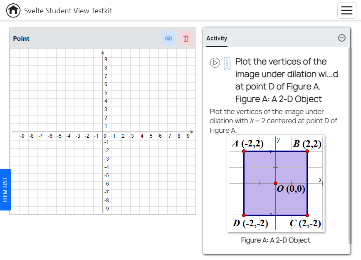Open the hamburger navigation menu
361x260 pixels.
[347, 10]
